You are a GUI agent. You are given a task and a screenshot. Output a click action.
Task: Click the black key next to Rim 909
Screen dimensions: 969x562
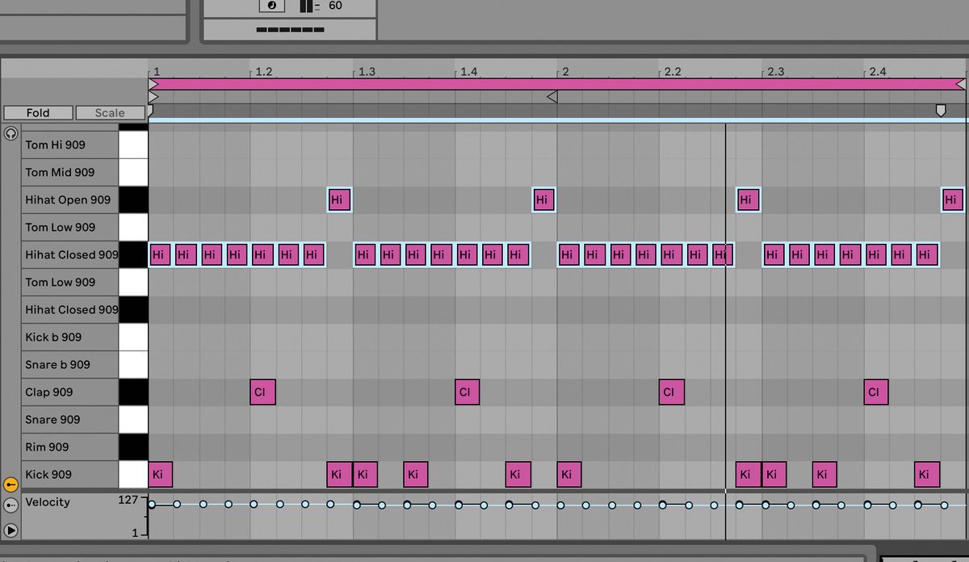(133, 447)
